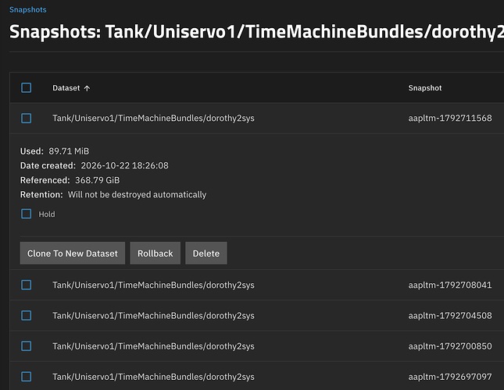Collapse the aapltm-1792711568 snapshot row
Viewport: 504px width, 390px height.
pos(257,118)
